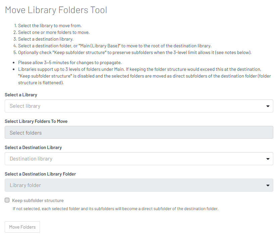Open the Select library dropdown
Image resolution: width=278 pixels, height=236 pixels.
[x=134, y=106]
